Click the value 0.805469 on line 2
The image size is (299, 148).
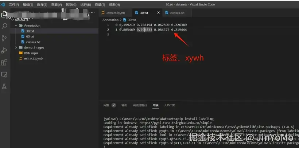click(x=127, y=30)
